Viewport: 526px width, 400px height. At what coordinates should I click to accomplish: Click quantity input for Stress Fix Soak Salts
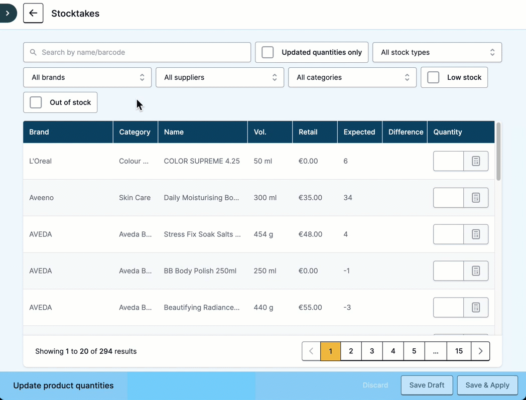click(448, 234)
